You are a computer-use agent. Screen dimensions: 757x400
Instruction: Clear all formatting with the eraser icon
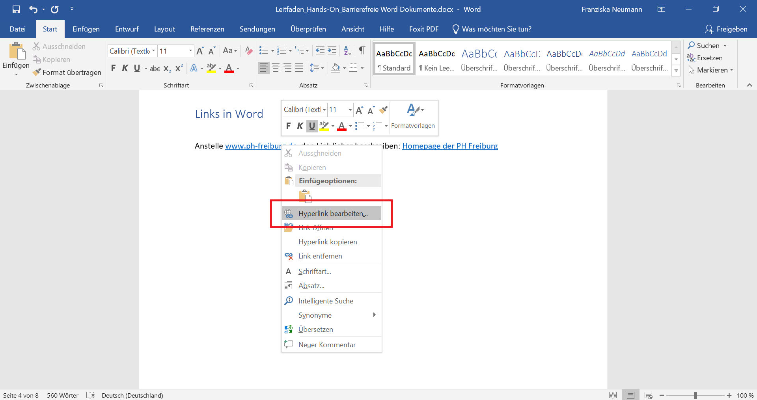tap(248, 50)
